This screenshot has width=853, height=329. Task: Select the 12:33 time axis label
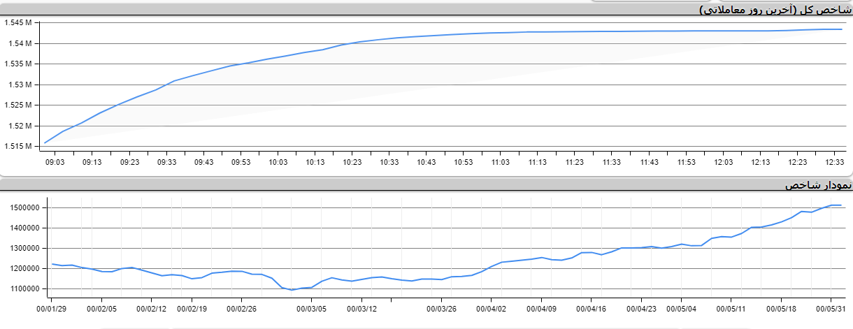(x=833, y=162)
